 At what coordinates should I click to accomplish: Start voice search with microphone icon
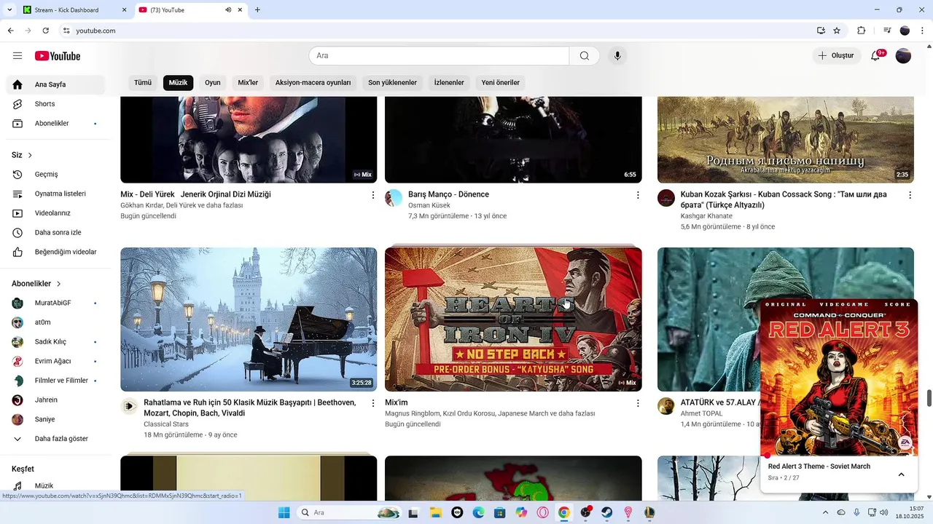[617, 56]
